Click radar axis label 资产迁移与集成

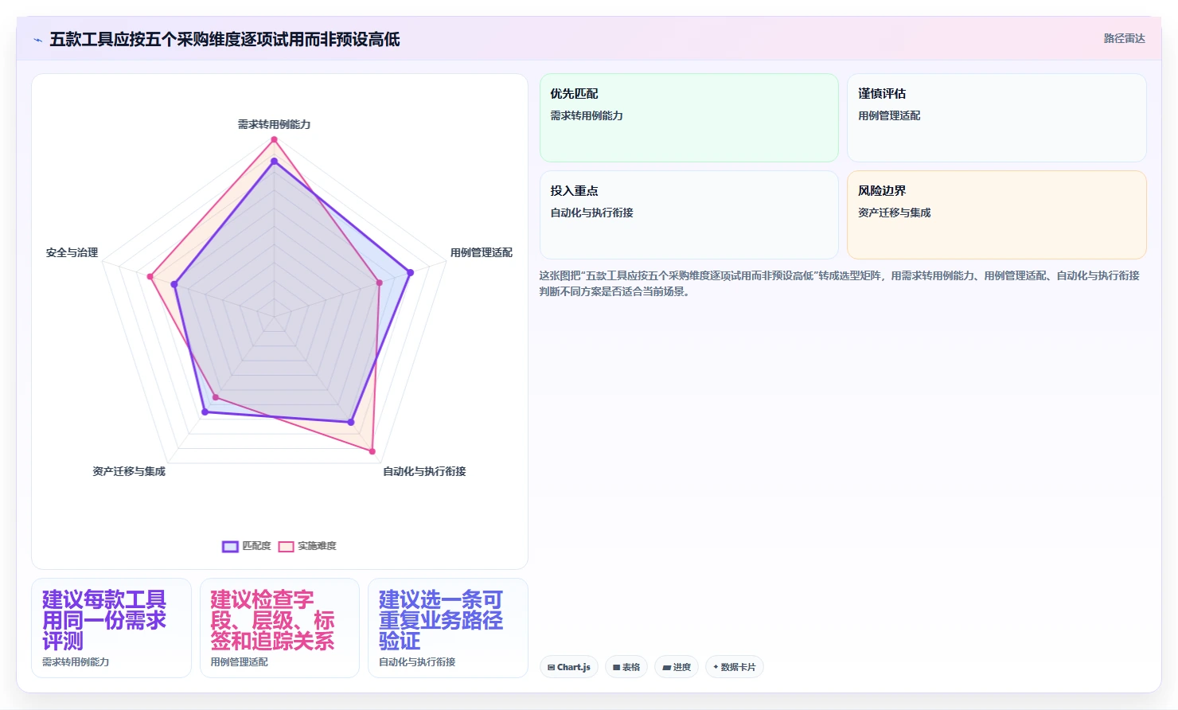click(x=129, y=471)
